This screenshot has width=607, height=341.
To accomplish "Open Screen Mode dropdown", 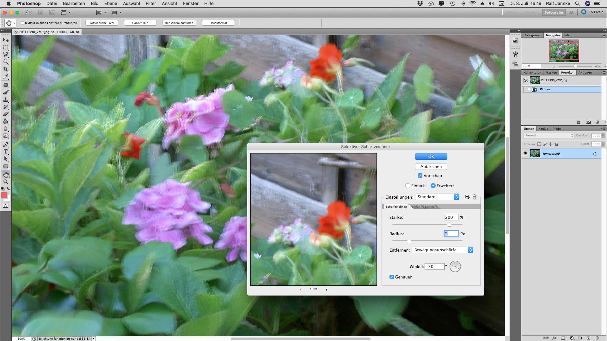I will (x=117, y=13).
